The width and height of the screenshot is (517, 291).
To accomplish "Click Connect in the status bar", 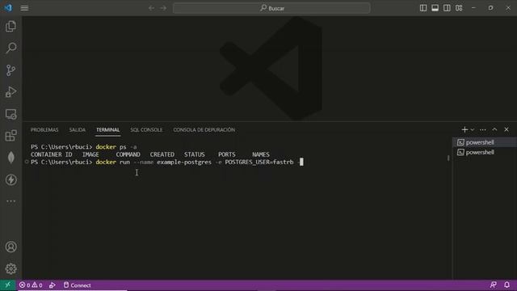I will pyautogui.click(x=78, y=285).
